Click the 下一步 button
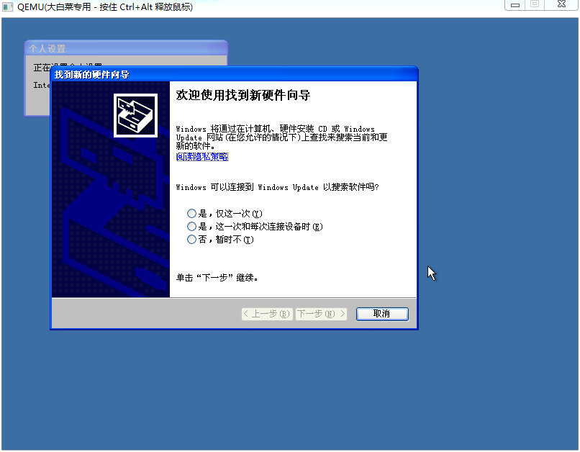Viewport: 580px width, 452px height. 321,314
